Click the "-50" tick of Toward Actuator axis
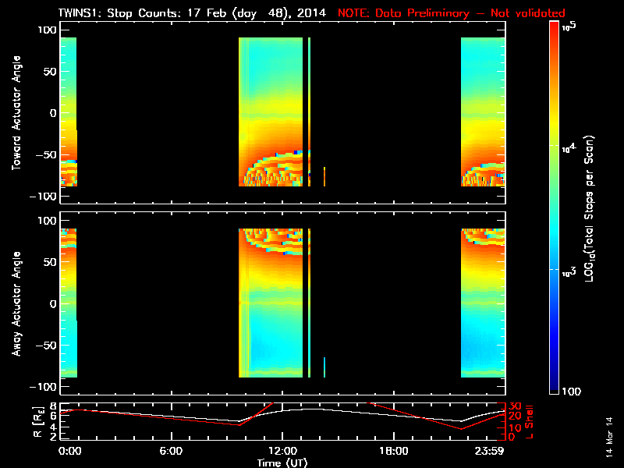 click(x=46, y=154)
